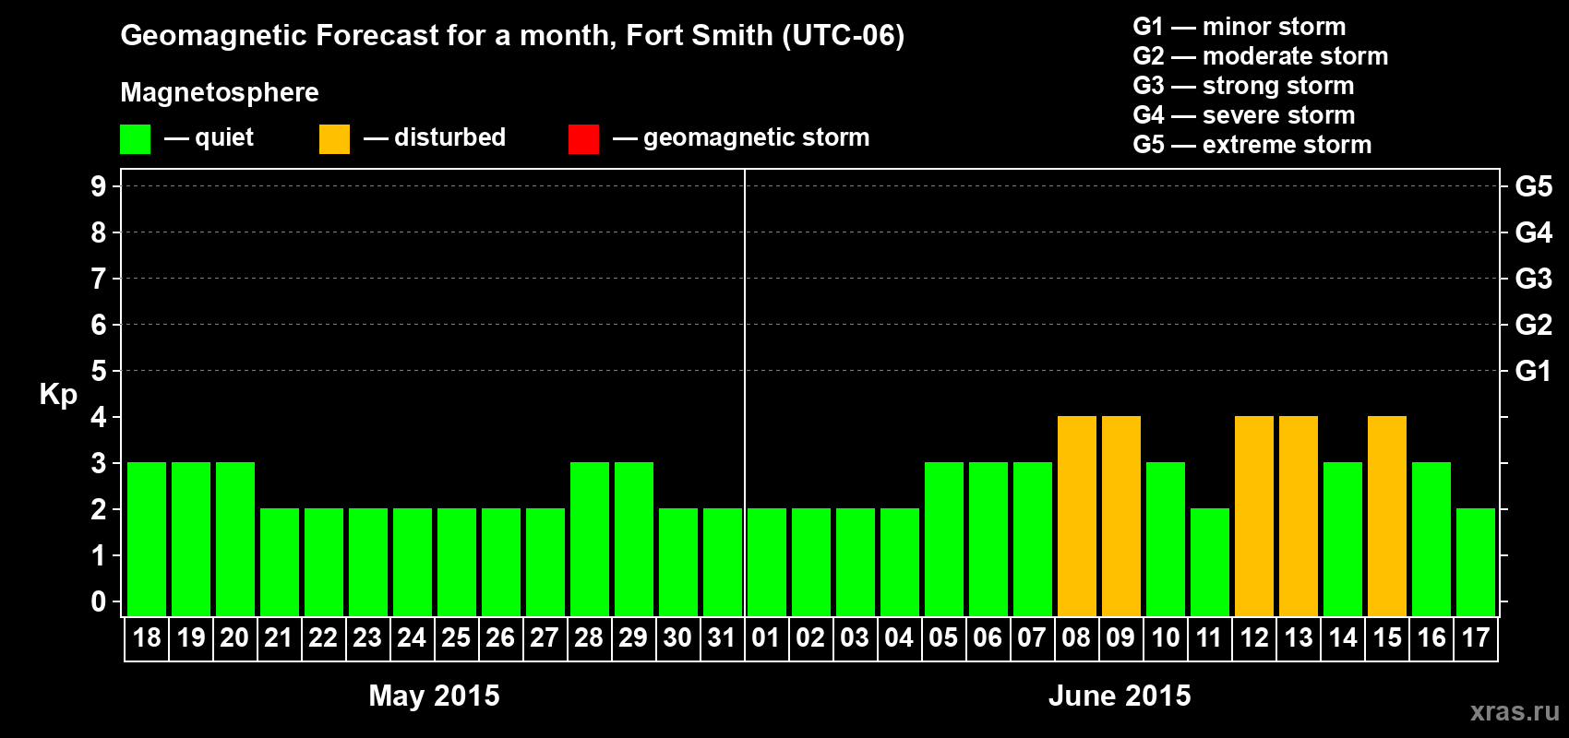Click the May 2015 month label
This screenshot has width=1569, height=738.
click(434, 695)
